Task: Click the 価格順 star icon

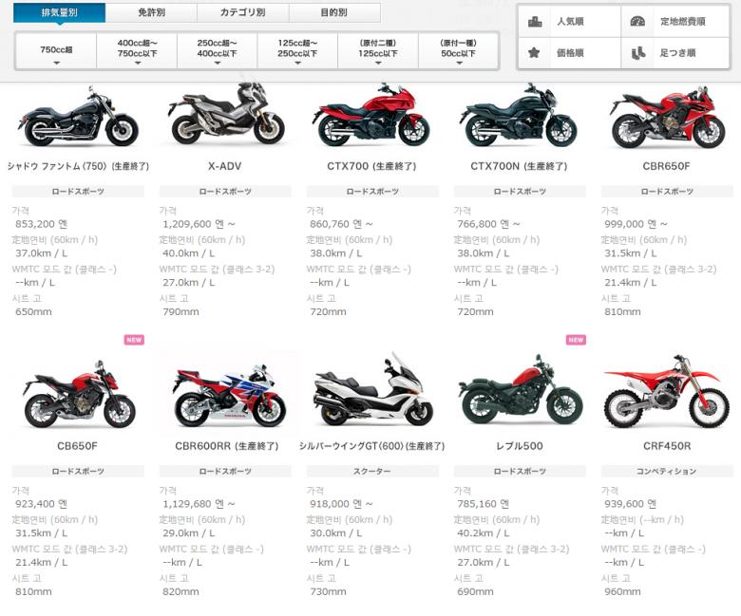Action: click(534, 52)
